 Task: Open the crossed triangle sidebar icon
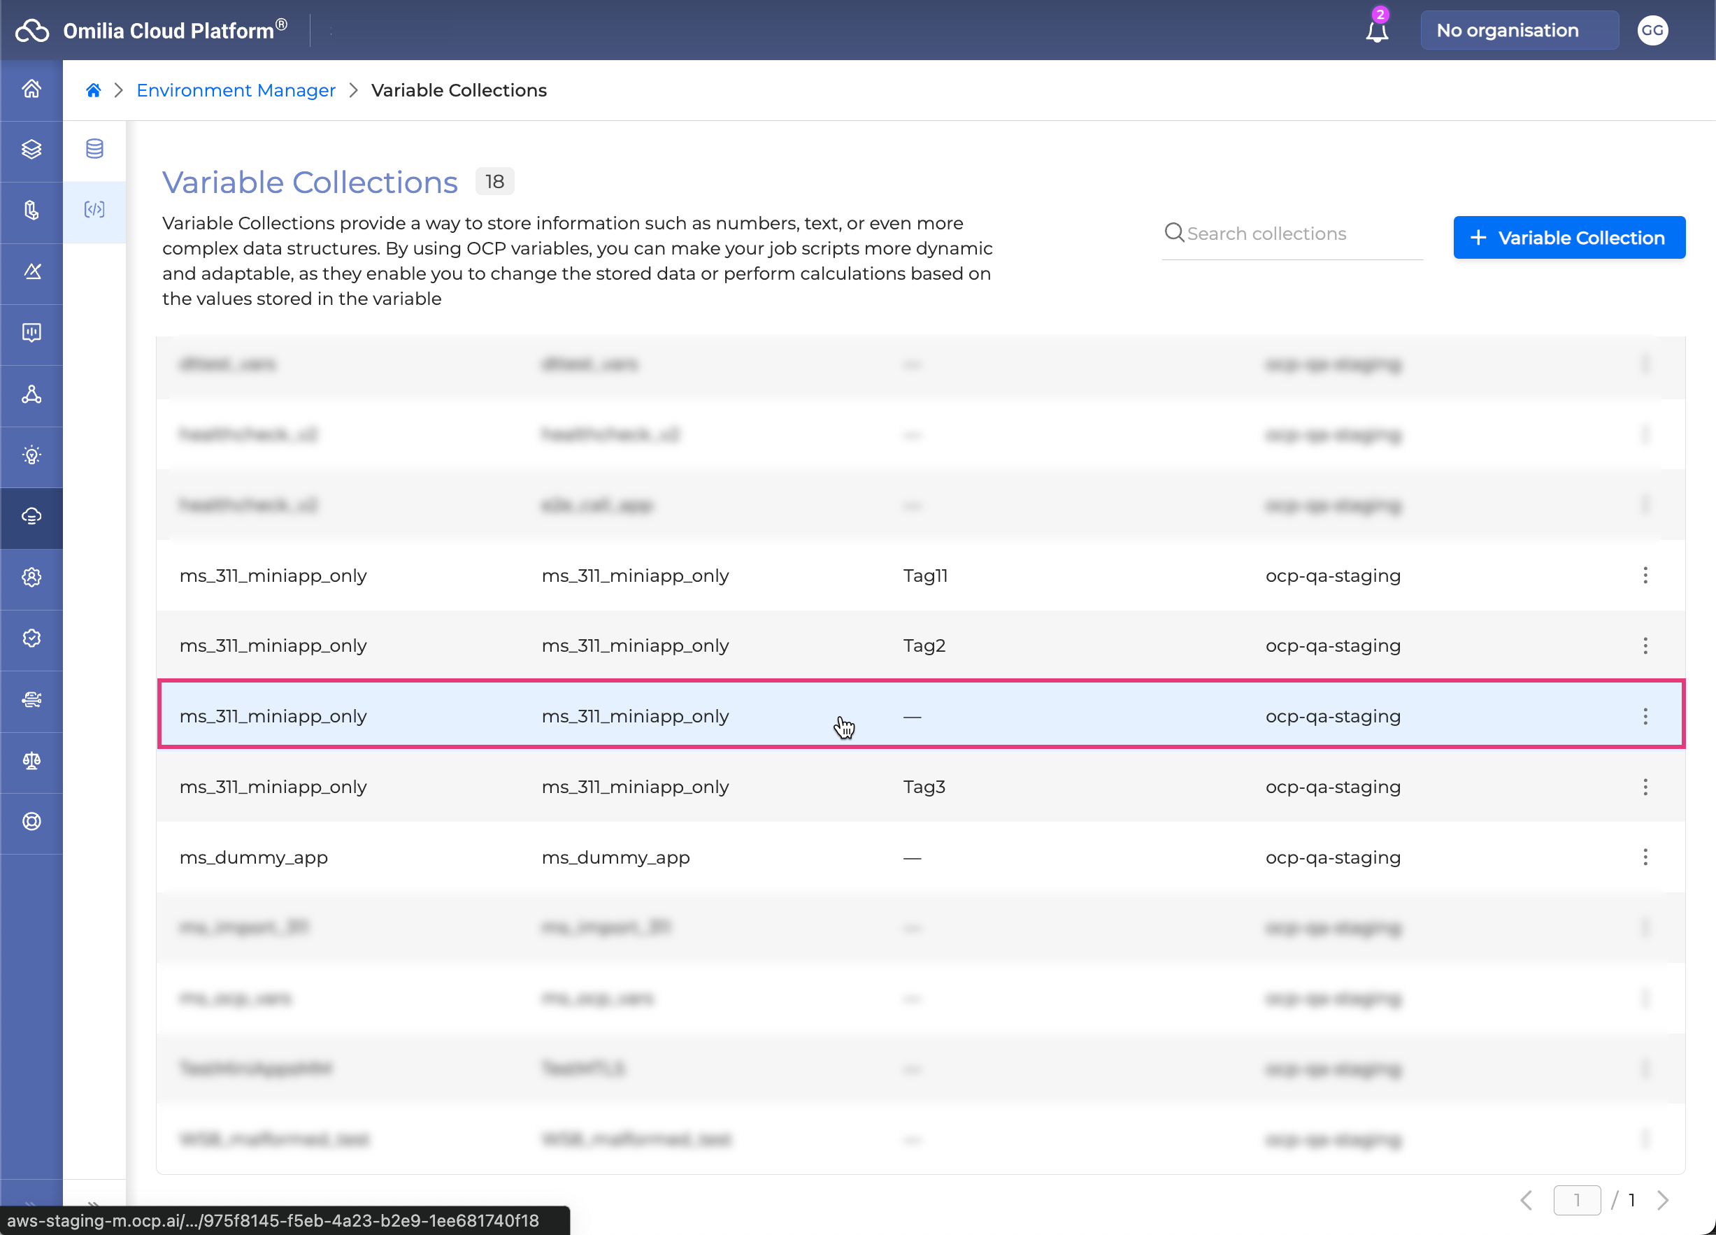tap(31, 271)
